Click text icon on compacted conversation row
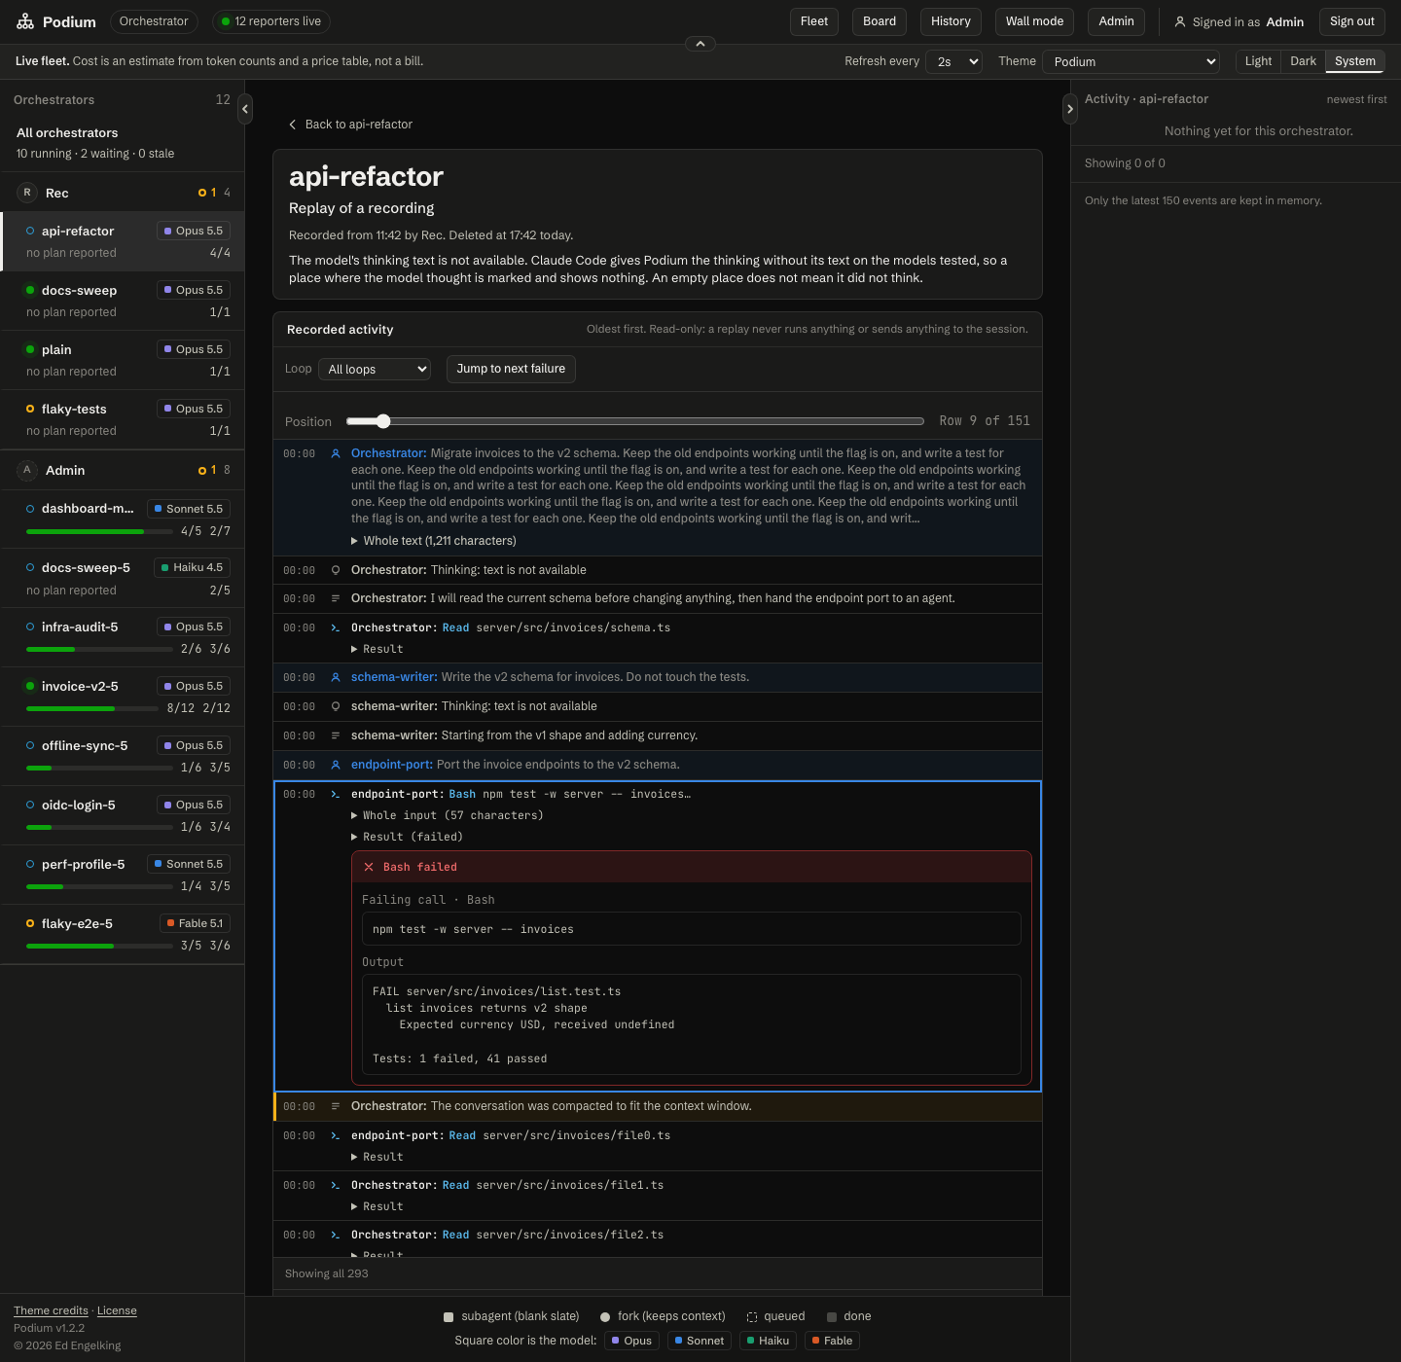Image resolution: width=1401 pixels, height=1362 pixels. tap(336, 1106)
